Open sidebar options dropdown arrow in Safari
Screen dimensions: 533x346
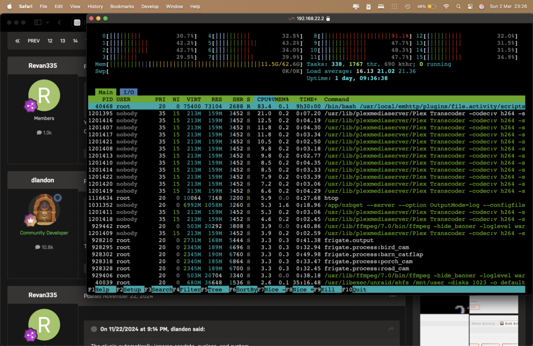pos(47,22)
